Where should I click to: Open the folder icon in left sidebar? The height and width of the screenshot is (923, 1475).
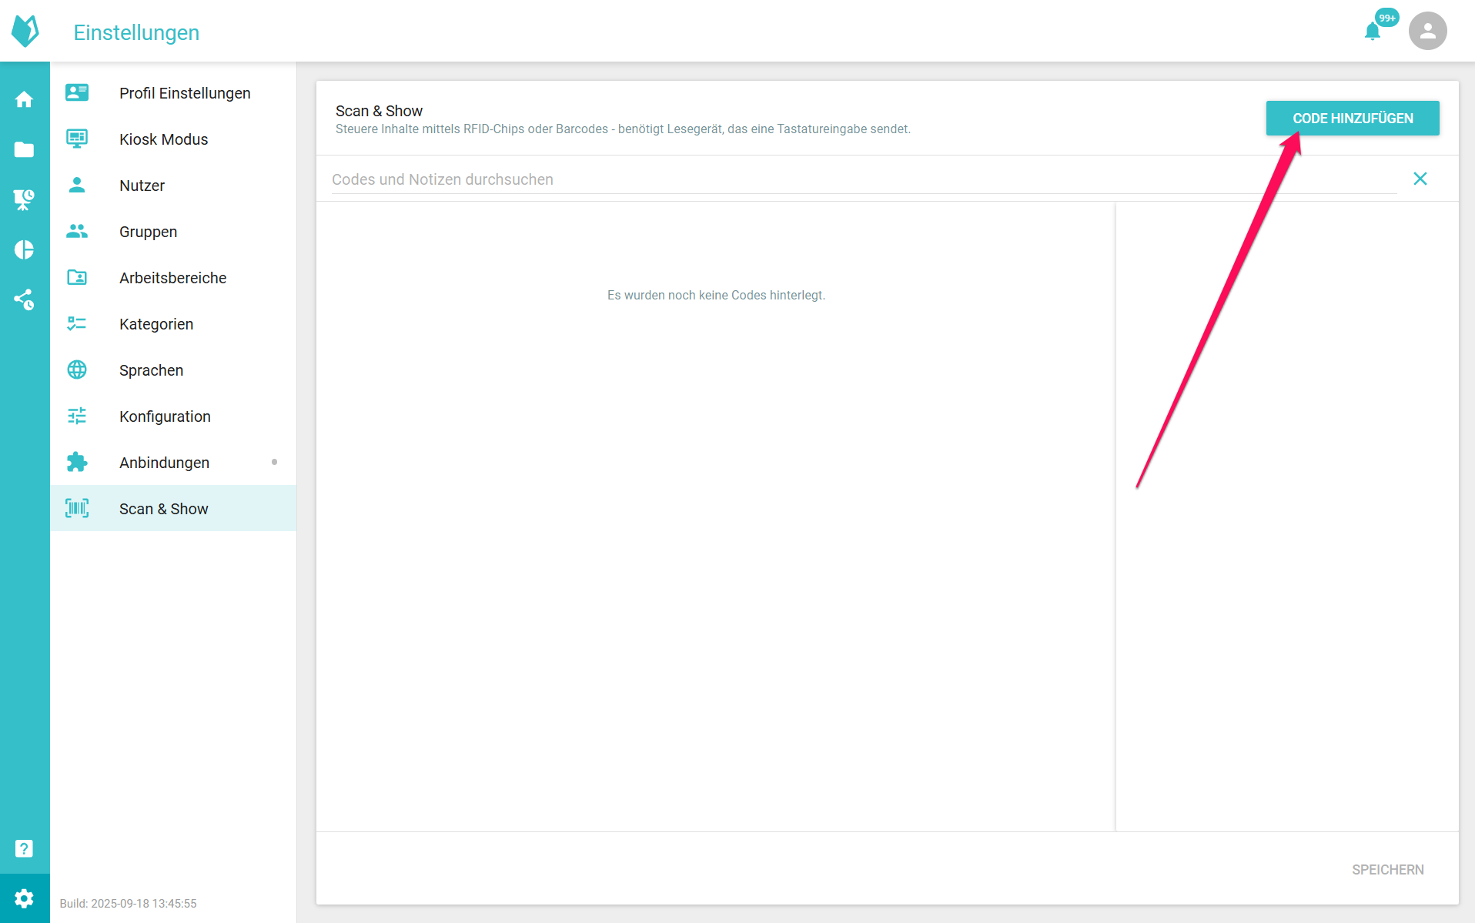click(24, 149)
